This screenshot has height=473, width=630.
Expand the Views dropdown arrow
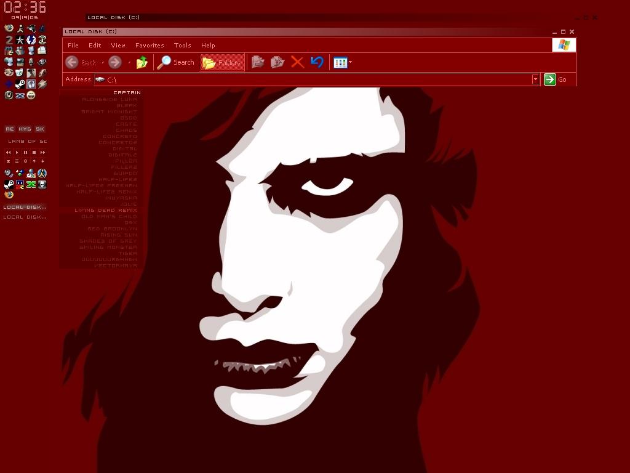tap(350, 62)
